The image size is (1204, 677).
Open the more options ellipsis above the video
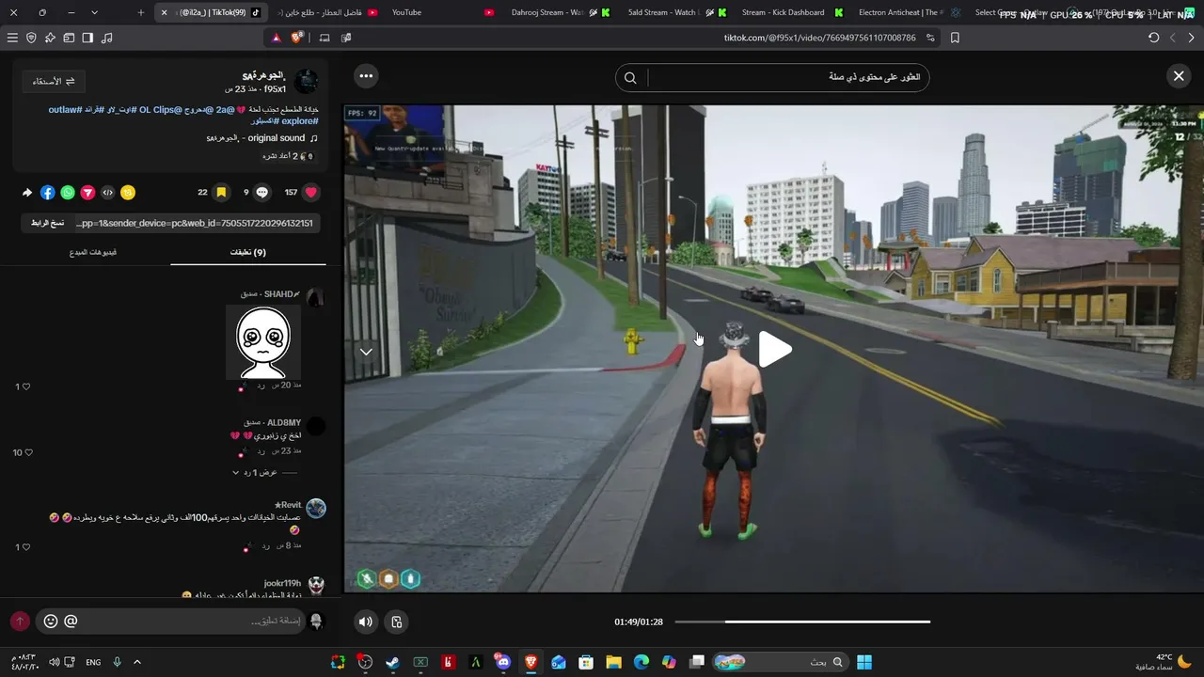pyautogui.click(x=366, y=76)
